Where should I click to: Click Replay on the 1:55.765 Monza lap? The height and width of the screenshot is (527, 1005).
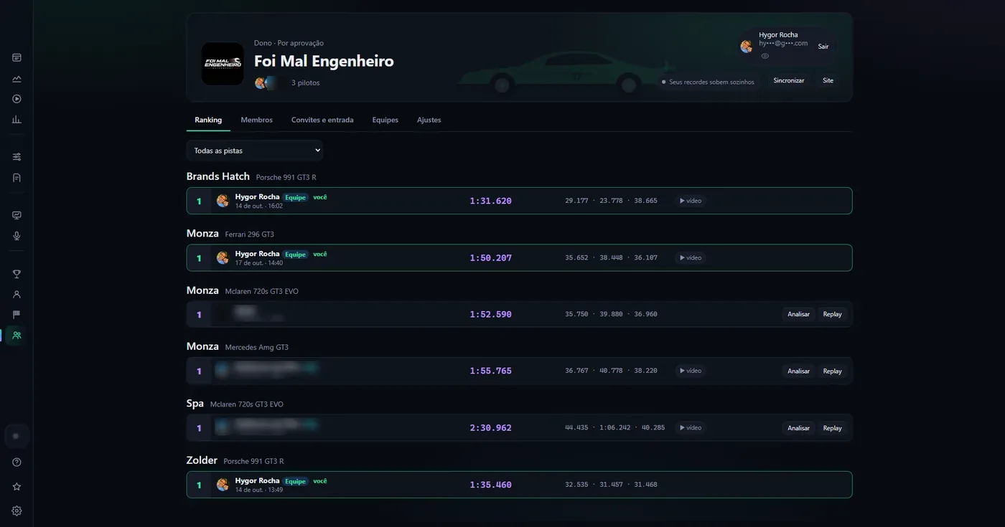point(833,371)
